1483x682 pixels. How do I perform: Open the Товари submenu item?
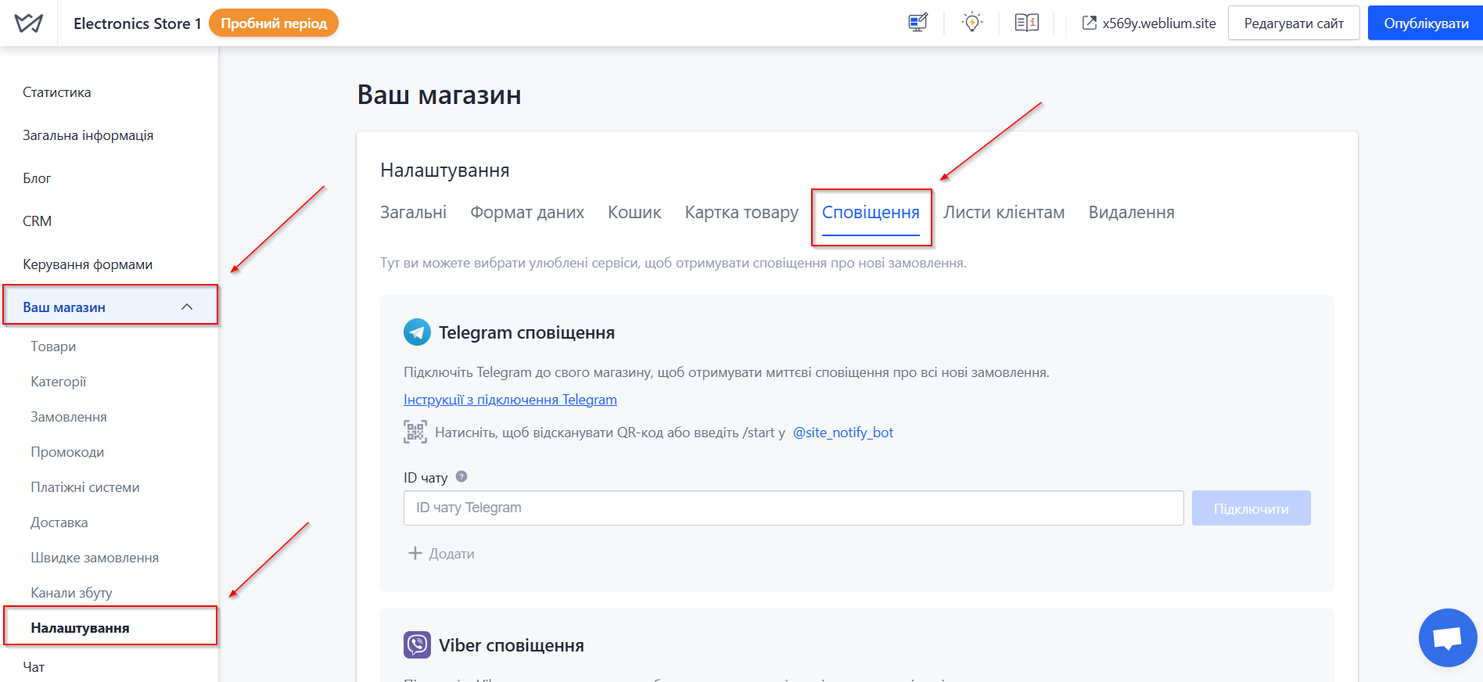point(53,346)
